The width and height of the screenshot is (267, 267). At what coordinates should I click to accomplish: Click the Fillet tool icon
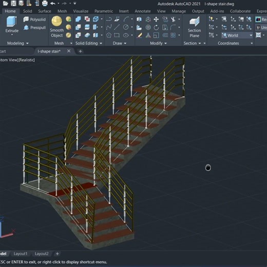point(173,27)
